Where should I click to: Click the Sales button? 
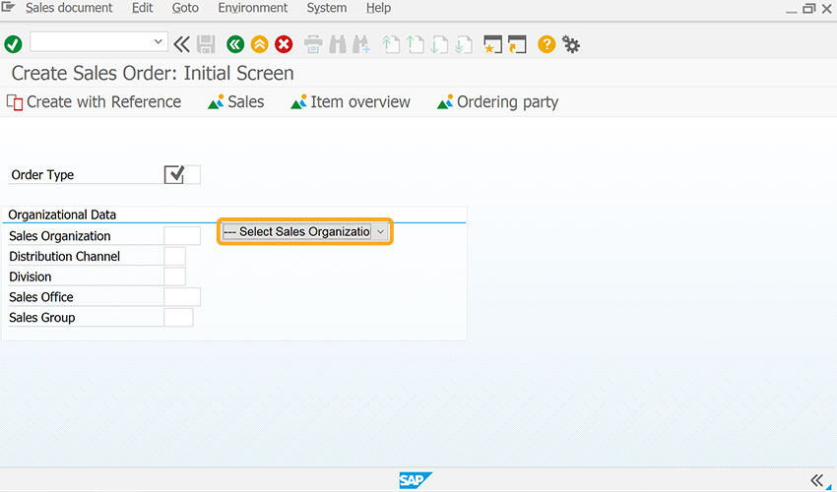coord(236,102)
